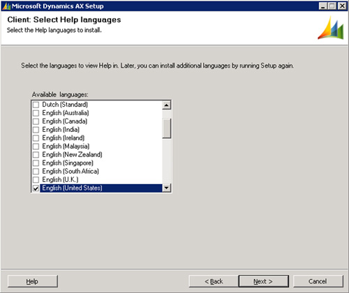The width and height of the screenshot is (349, 293).
Task: Check the English (South Africa) box
Action: tap(36, 172)
